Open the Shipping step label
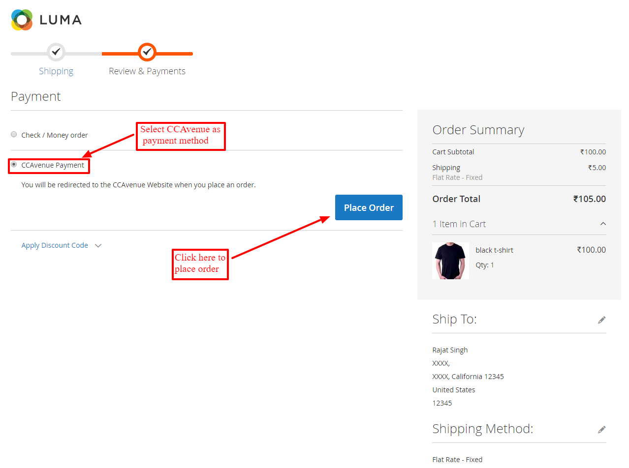Viewport: 629px width, 468px height. coord(56,71)
